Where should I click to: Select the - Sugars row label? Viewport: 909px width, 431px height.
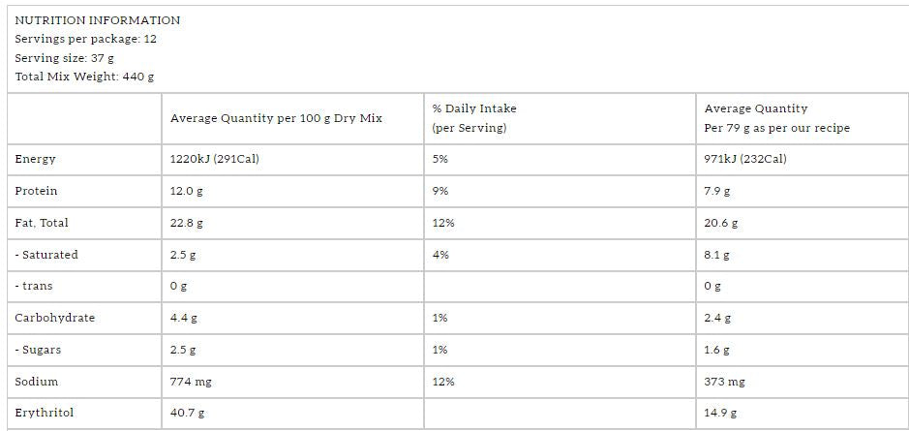[x=40, y=350]
